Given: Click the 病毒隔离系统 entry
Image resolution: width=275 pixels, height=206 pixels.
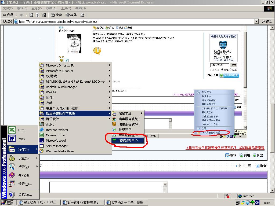Looking at the screenshot, I should 128,119.
